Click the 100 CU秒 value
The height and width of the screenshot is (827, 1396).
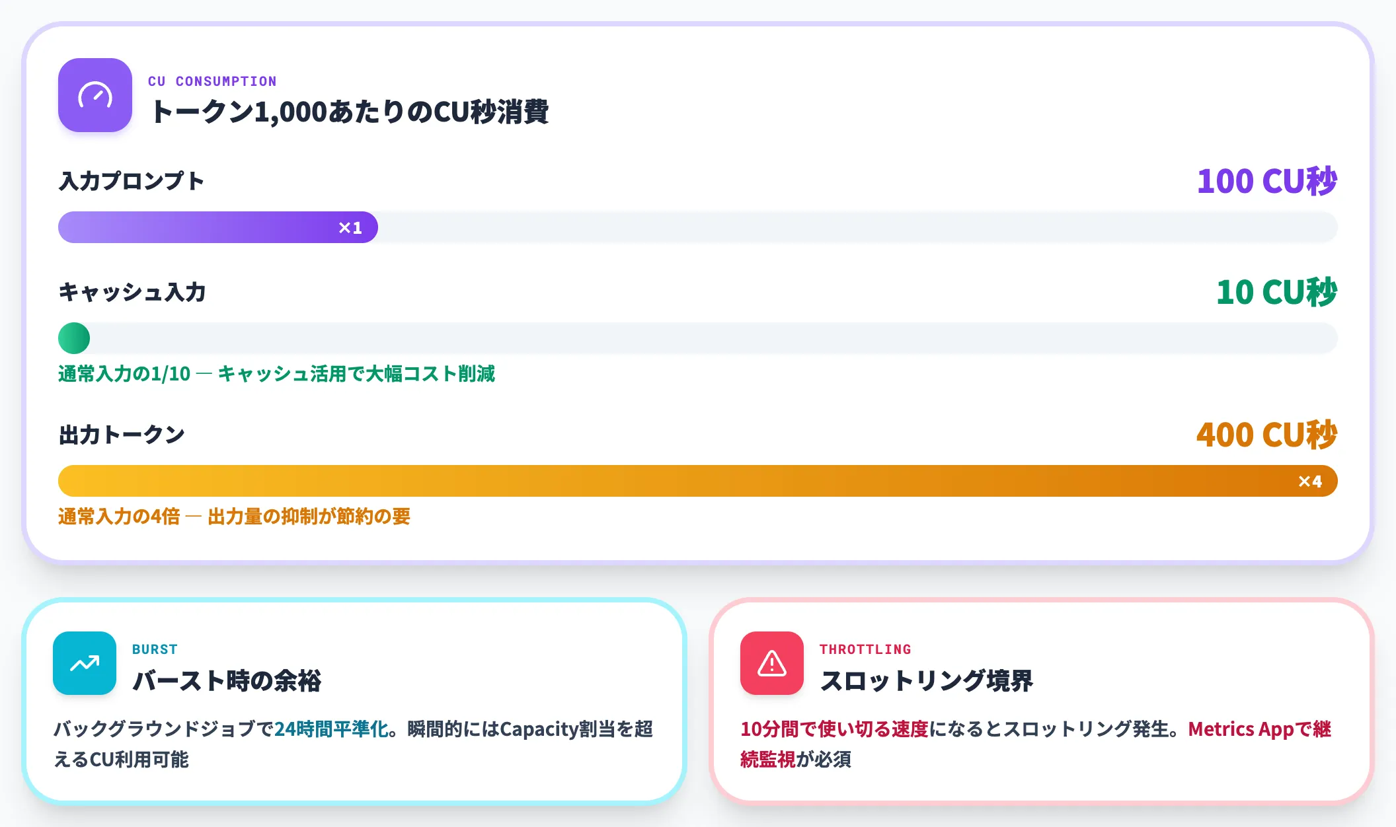(x=1267, y=181)
